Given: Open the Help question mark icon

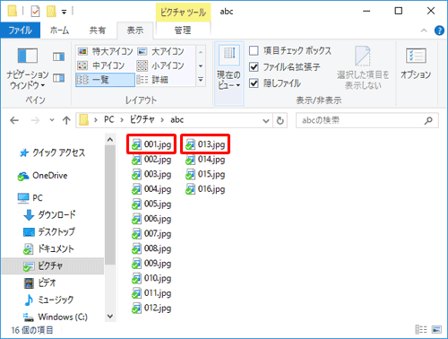Looking at the screenshot, I should (439, 30).
